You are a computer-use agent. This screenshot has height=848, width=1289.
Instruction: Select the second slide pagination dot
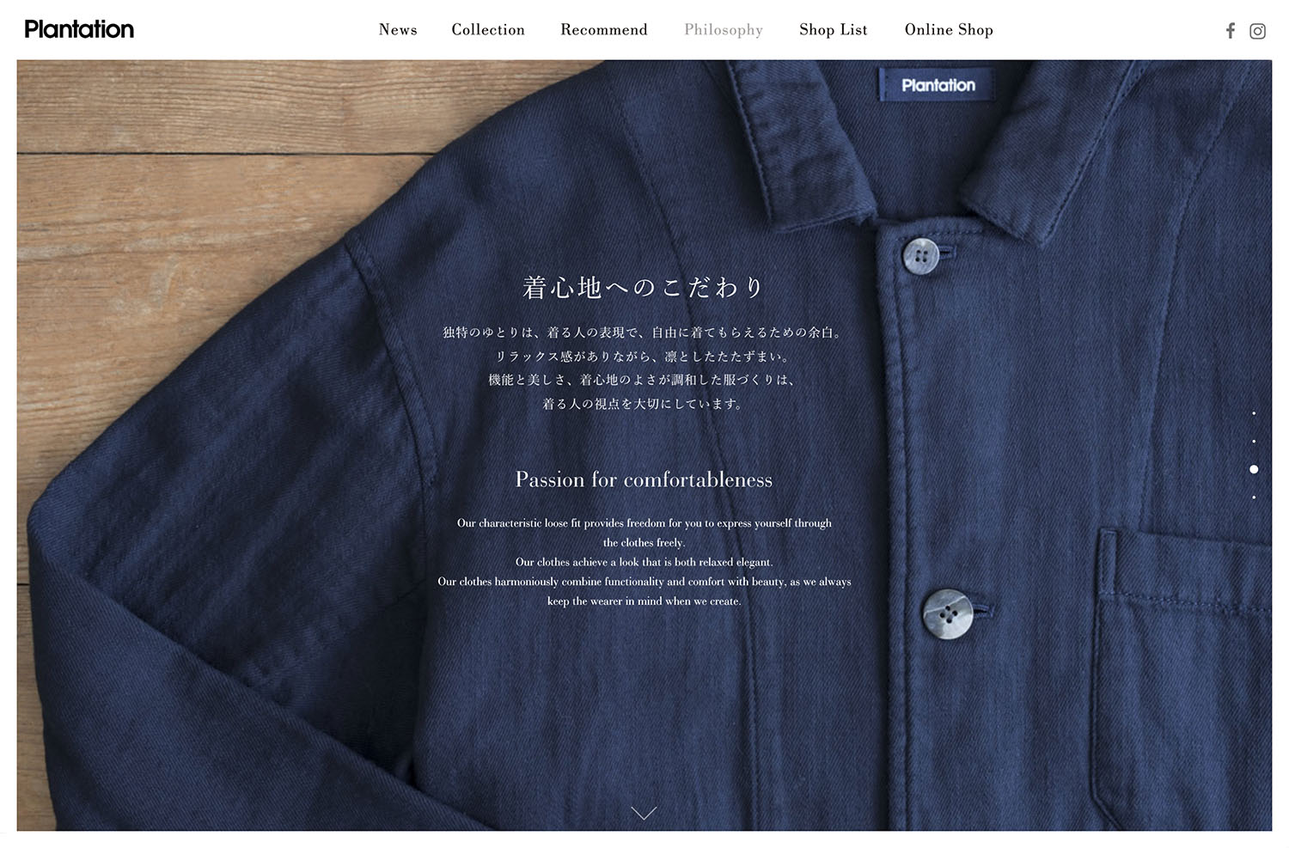point(1254,442)
